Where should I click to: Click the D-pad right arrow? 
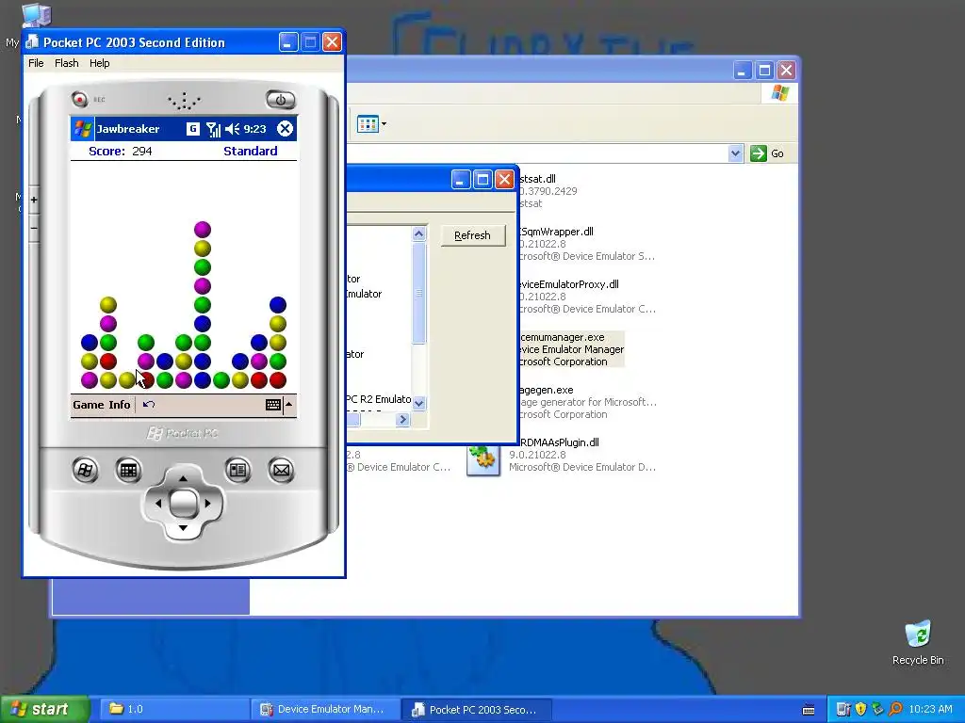208,504
